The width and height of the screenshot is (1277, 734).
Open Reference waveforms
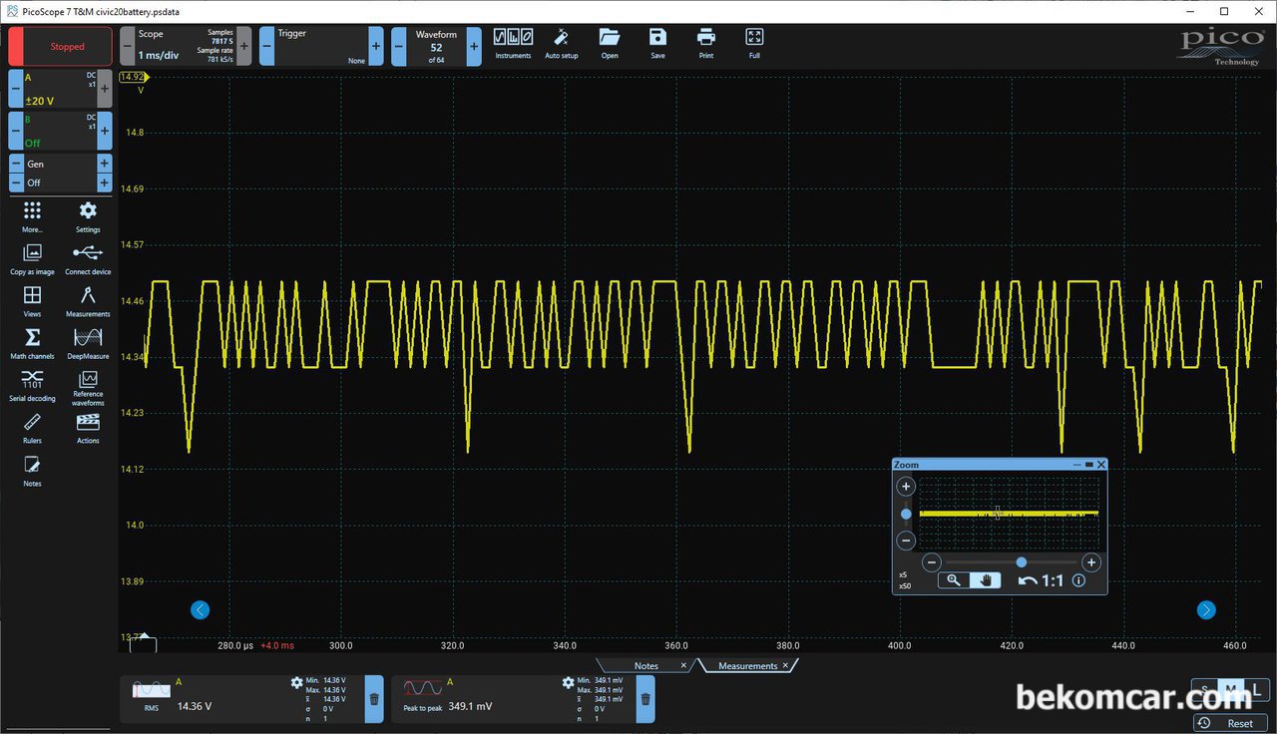coord(88,389)
